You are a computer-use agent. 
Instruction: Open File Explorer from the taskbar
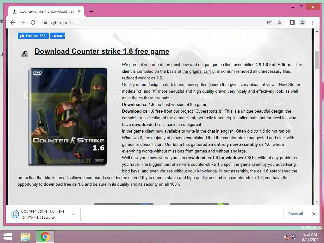click(x=26, y=237)
